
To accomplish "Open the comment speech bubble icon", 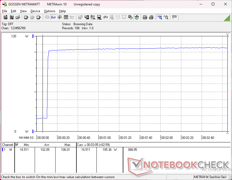I will click(x=175, y=17).
